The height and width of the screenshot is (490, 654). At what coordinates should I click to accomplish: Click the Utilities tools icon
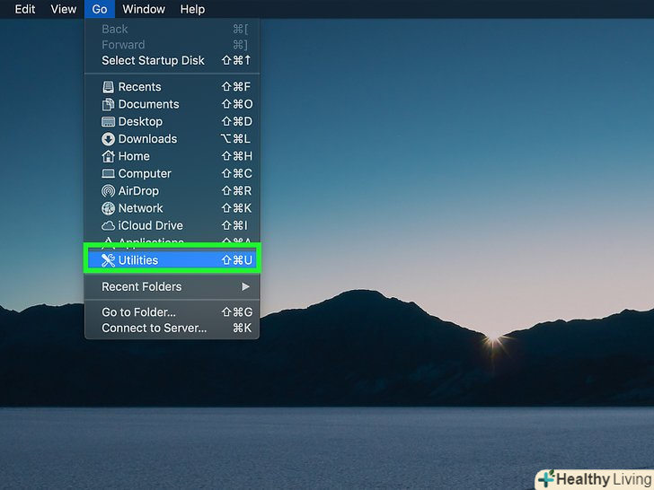click(x=108, y=260)
